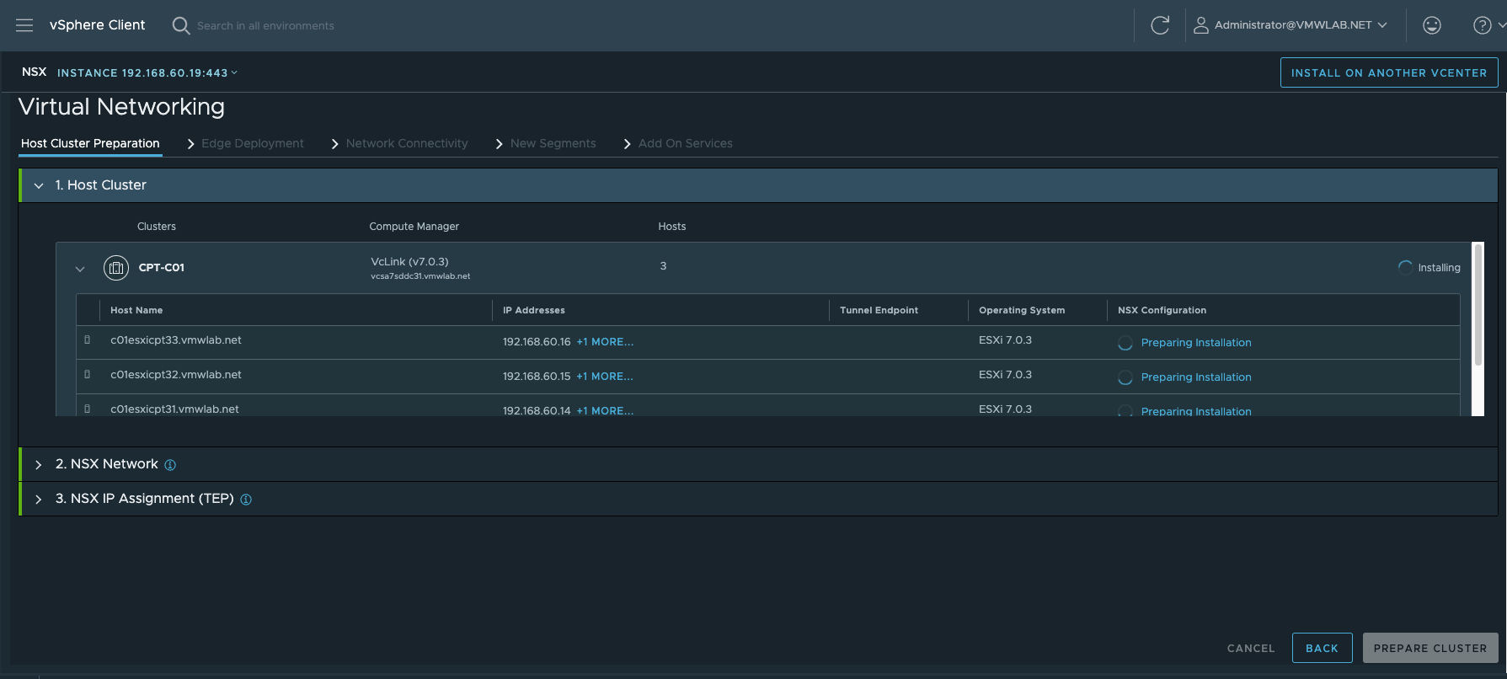
Task: Click the Host Name column header
Action: [x=136, y=310]
